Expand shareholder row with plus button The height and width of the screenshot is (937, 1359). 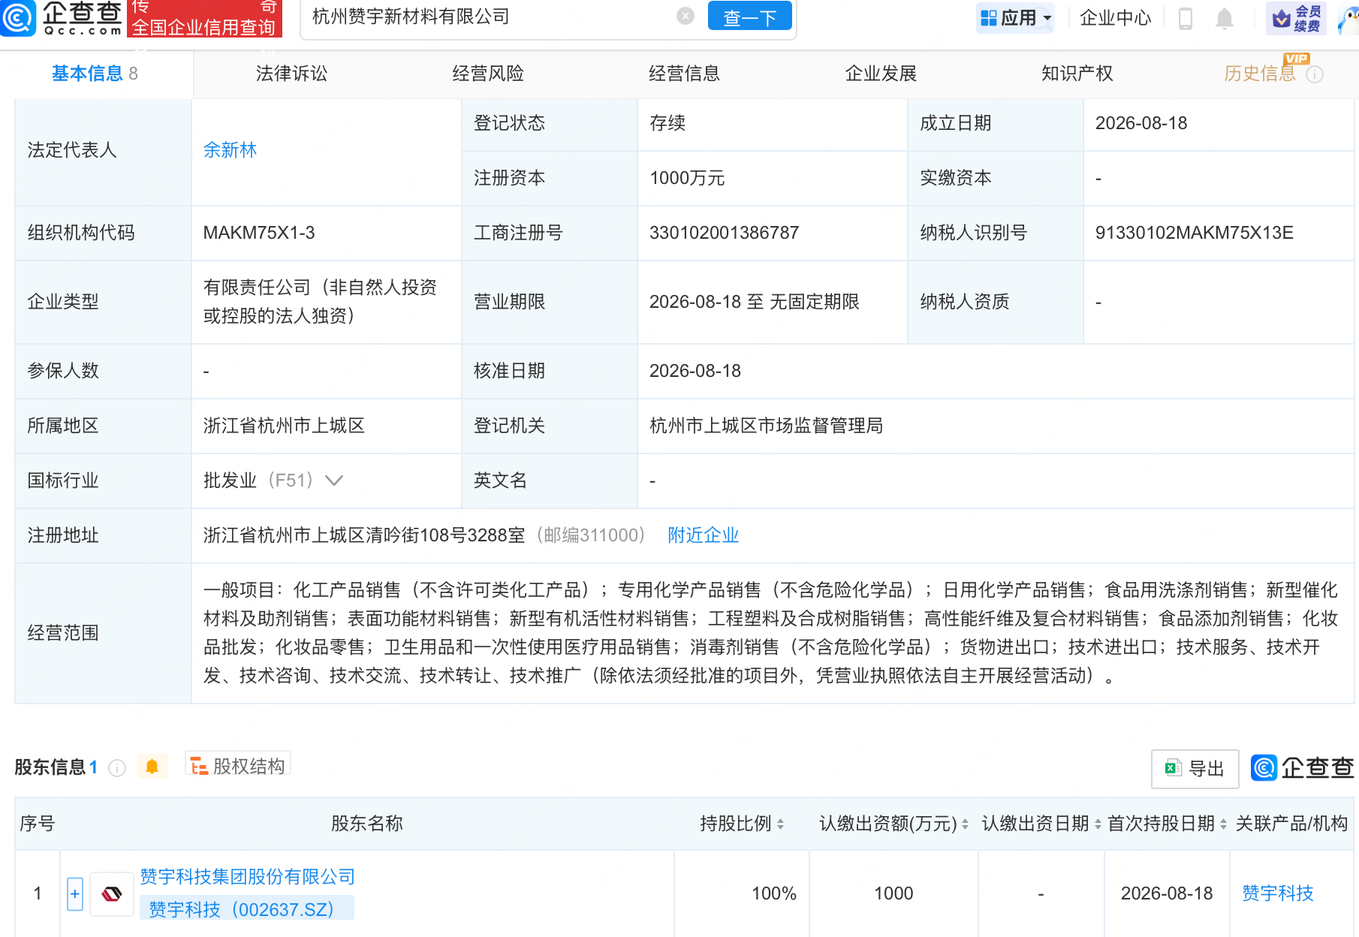pyautogui.click(x=75, y=894)
